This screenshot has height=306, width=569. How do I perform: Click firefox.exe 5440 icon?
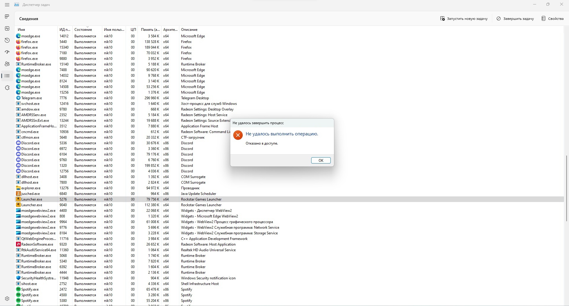coord(18,42)
